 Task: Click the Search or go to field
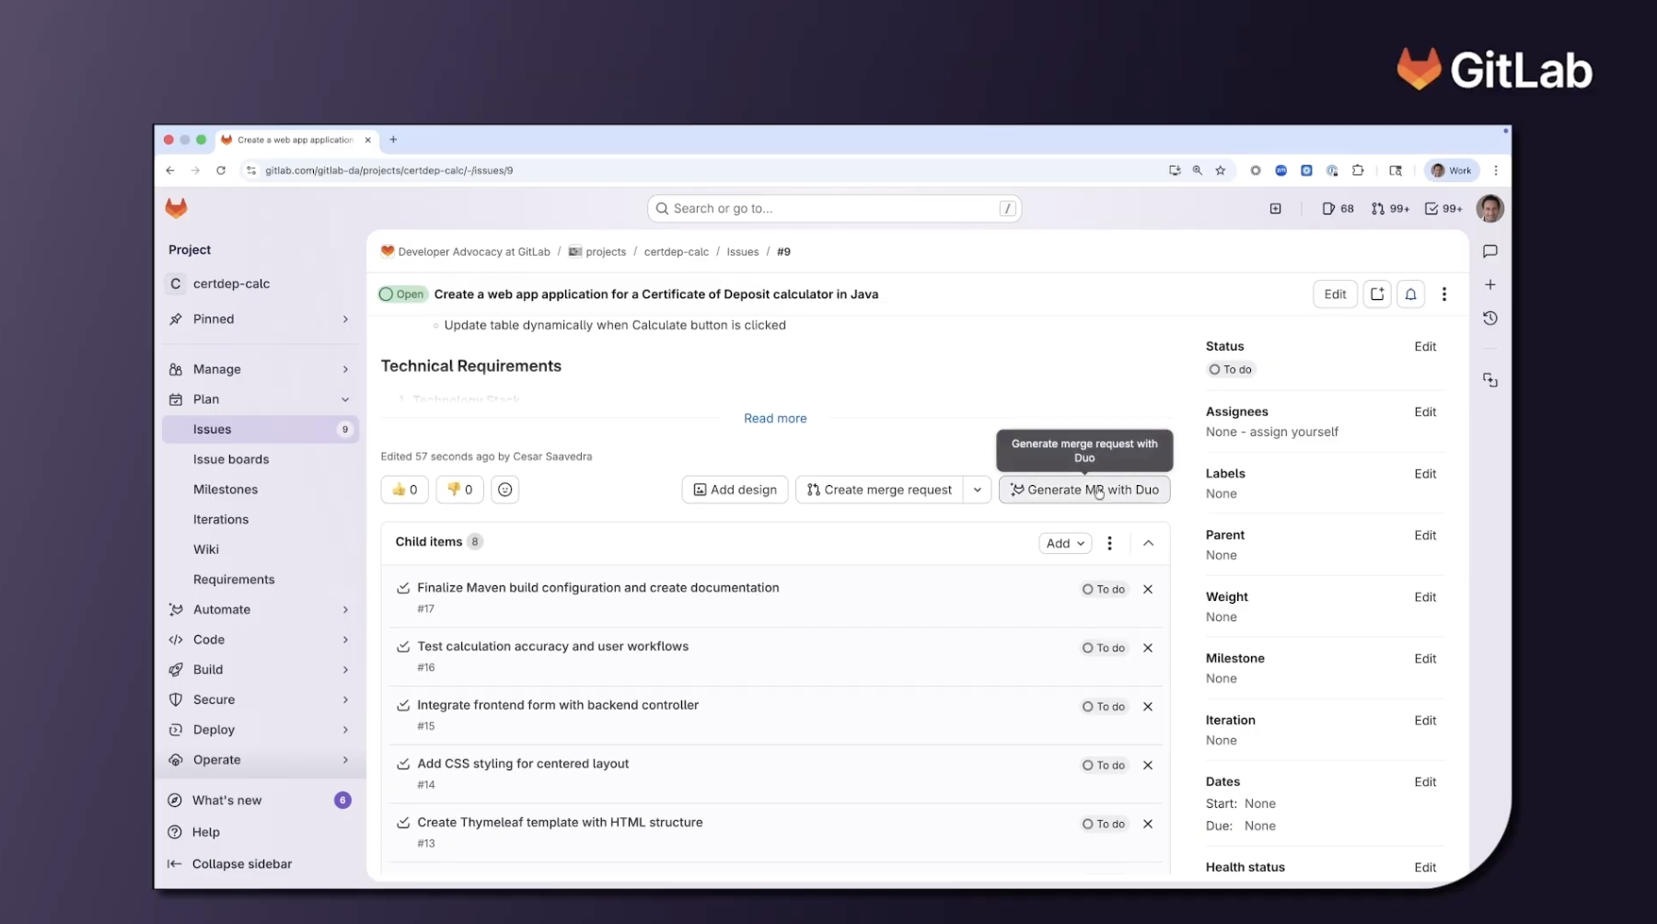833,208
